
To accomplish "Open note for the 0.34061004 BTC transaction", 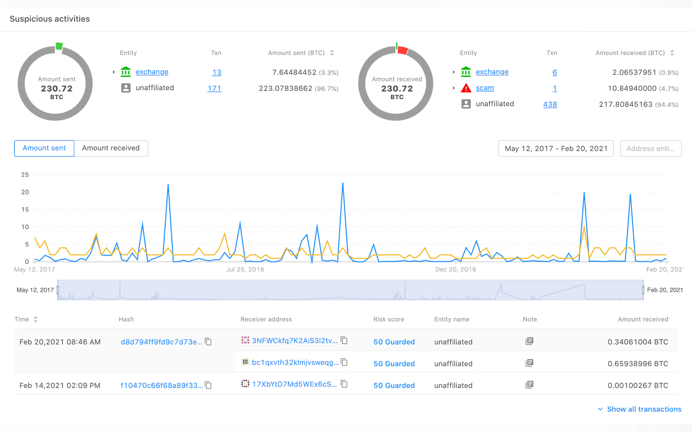I will coord(529,341).
